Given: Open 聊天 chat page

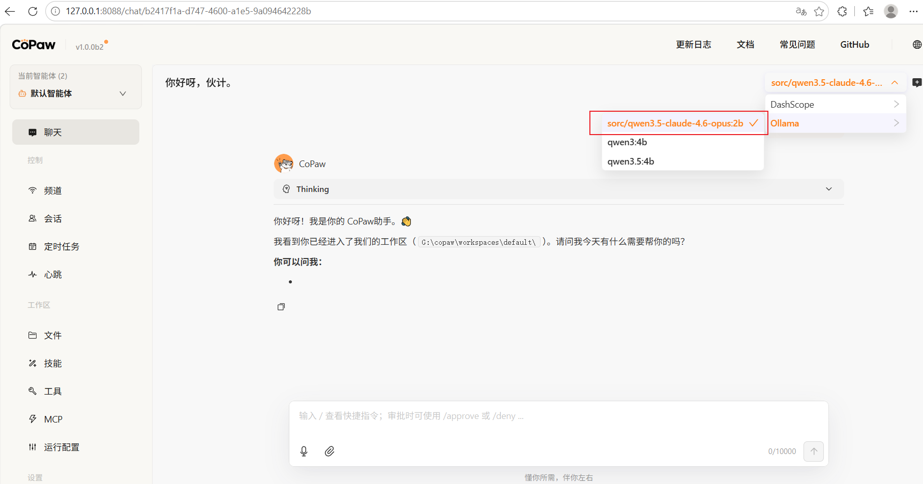Looking at the screenshot, I should pos(76,132).
